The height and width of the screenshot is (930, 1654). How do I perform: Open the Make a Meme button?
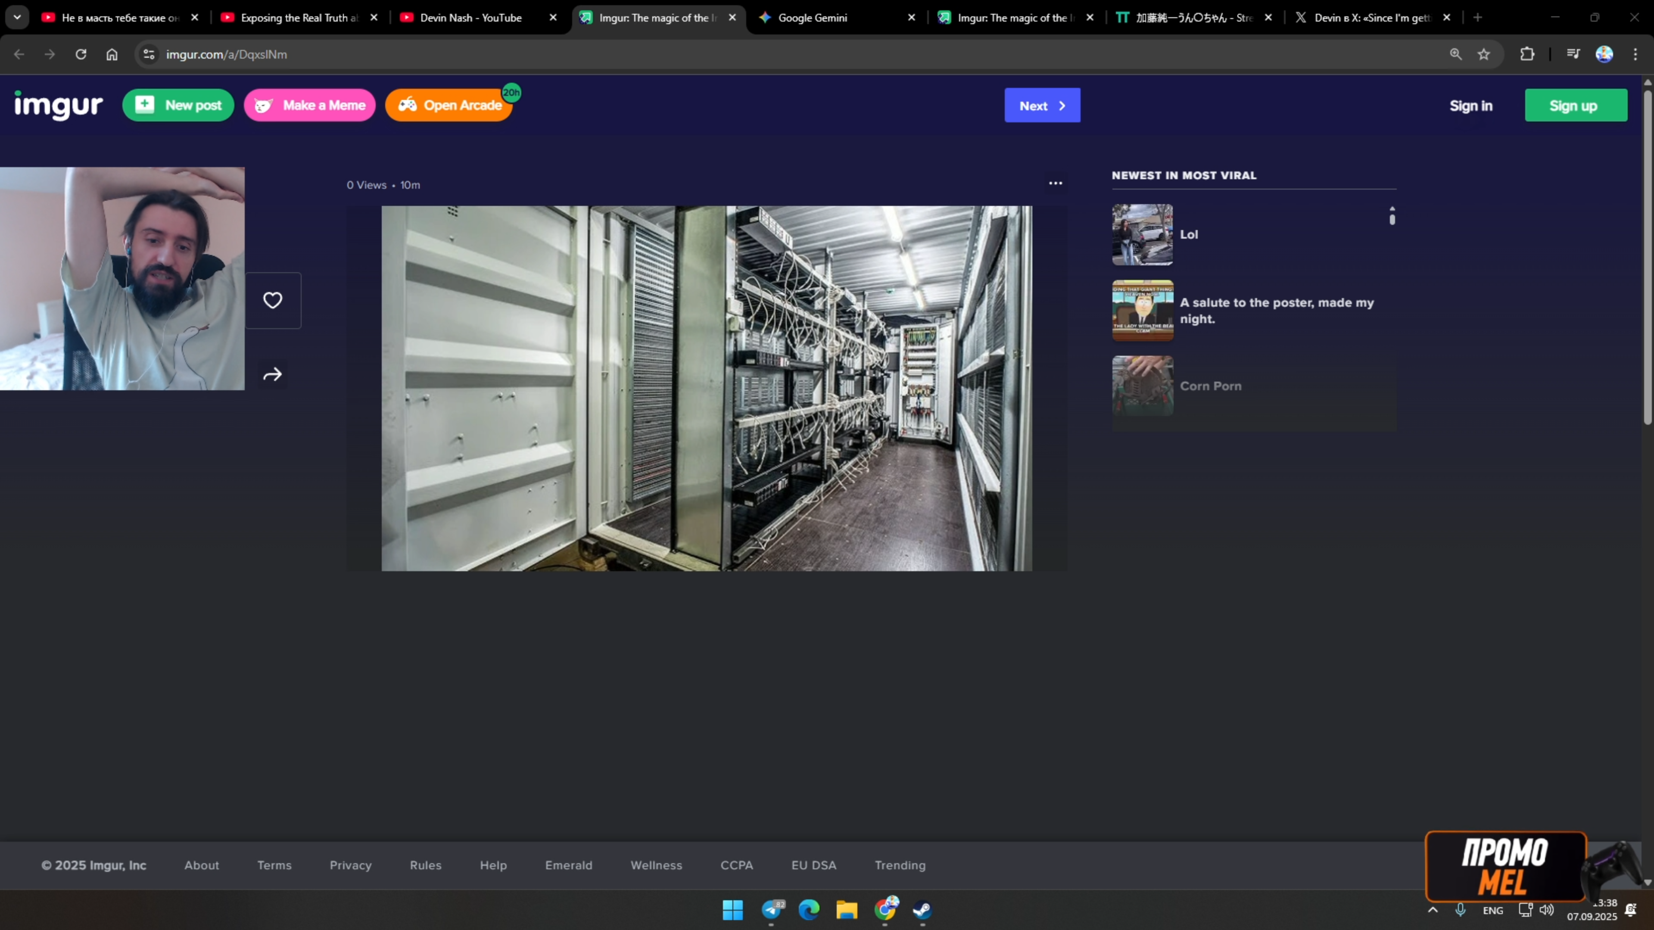pos(309,105)
